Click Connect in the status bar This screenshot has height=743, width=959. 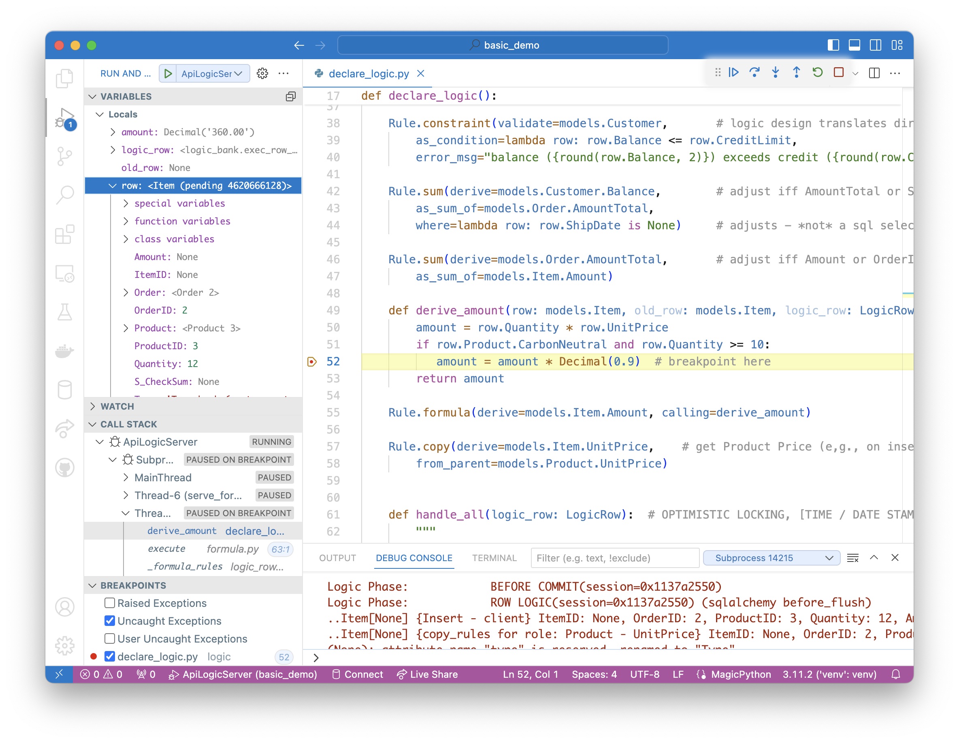pos(358,674)
